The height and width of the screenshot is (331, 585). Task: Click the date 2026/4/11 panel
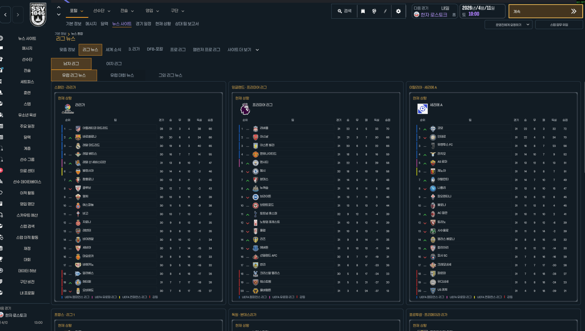pos(482,11)
